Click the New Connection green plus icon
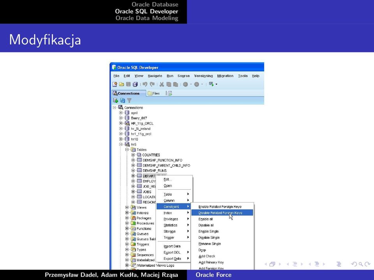374x280 pixels. [116, 100]
